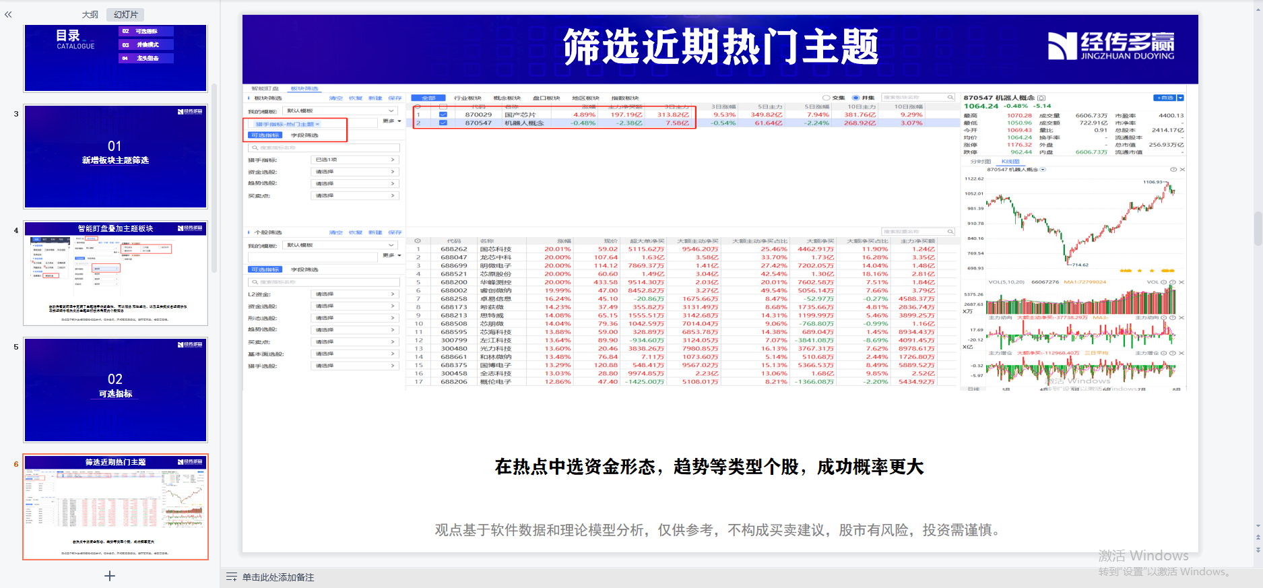Click the main editing area scrollbar thumb

coord(1258,228)
